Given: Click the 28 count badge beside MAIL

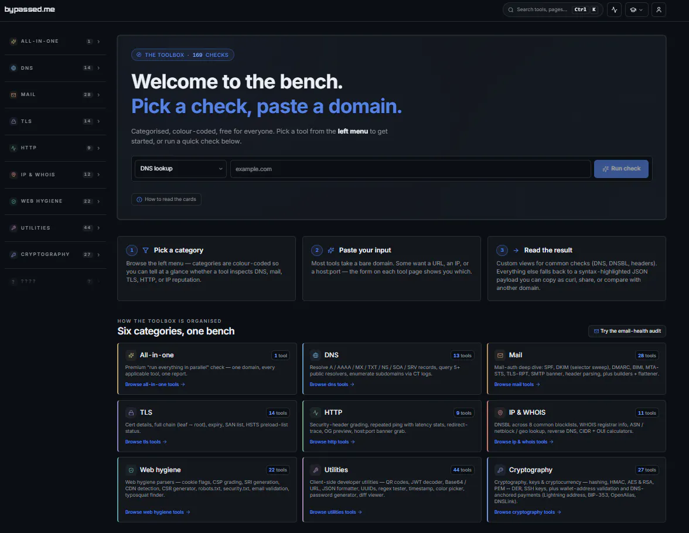Looking at the screenshot, I should [87, 95].
